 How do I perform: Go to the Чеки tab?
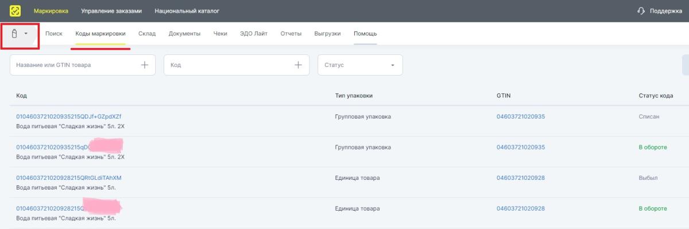(220, 34)
